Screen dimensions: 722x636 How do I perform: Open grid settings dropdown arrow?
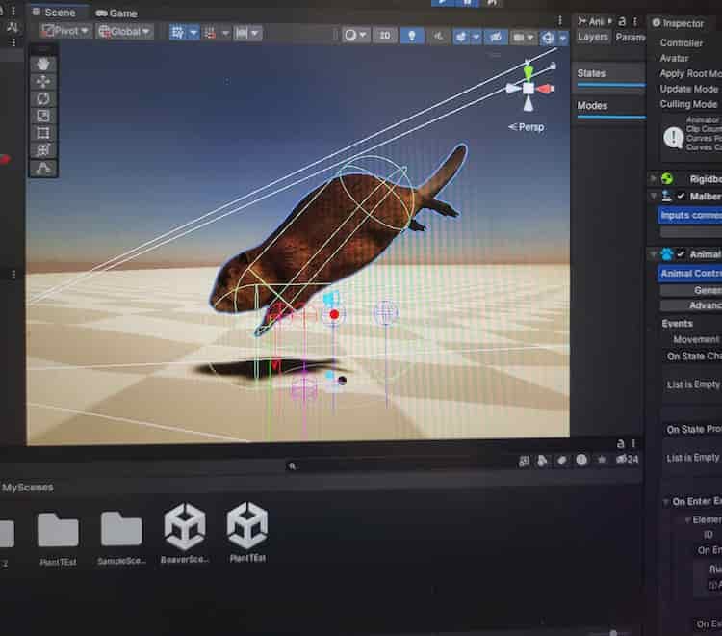click(193, 33)
